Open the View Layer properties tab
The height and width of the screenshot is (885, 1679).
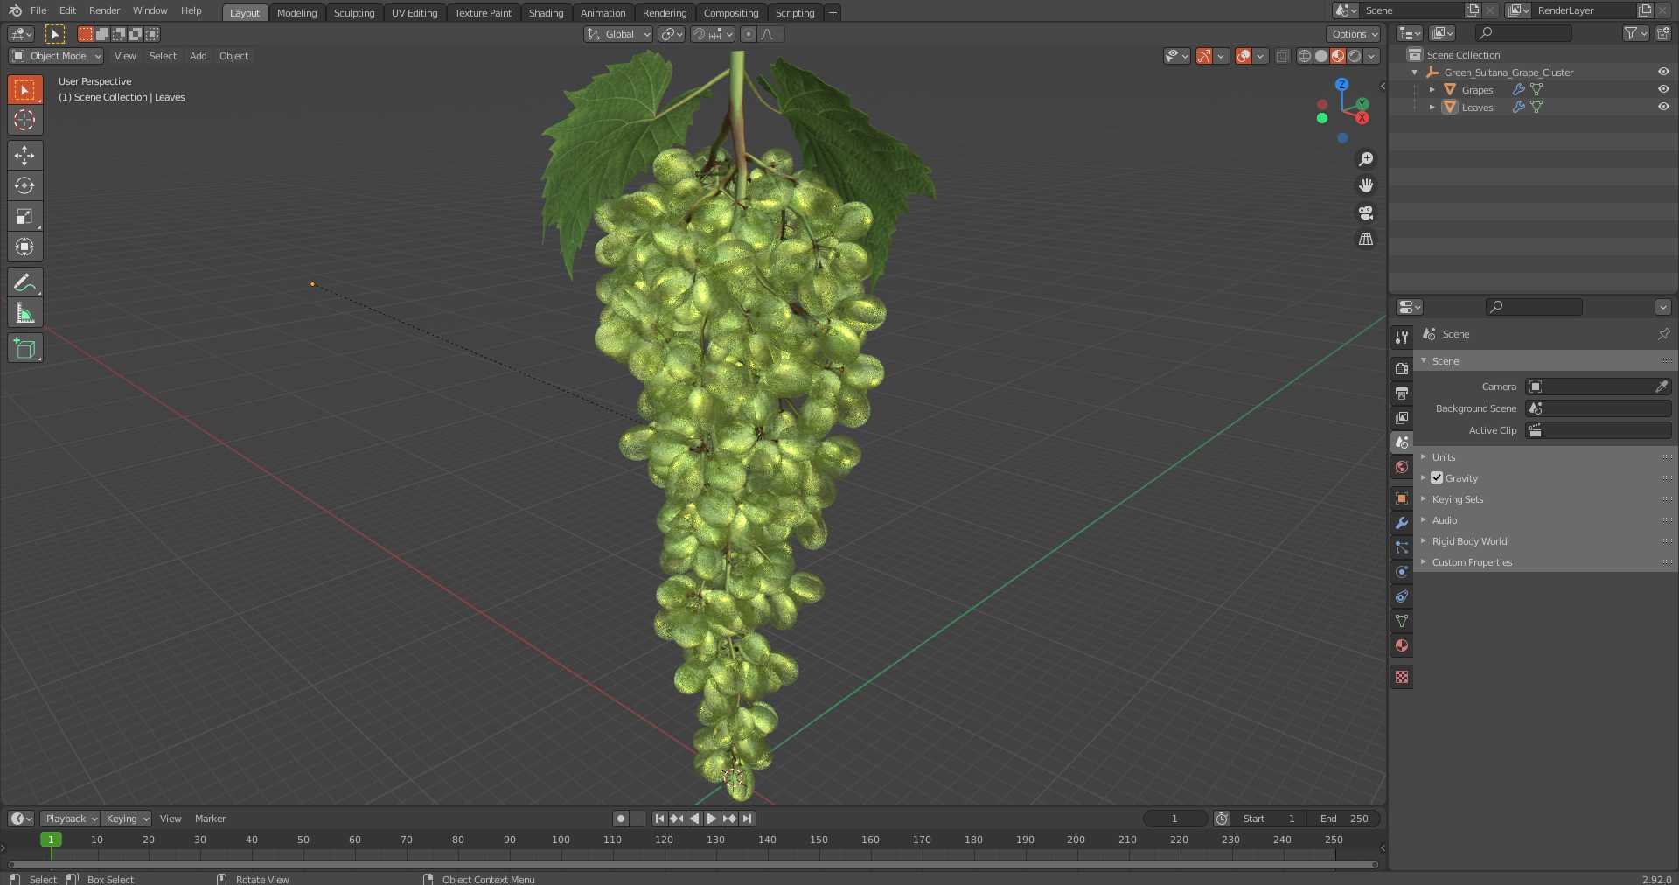(x=1402, y=417)
